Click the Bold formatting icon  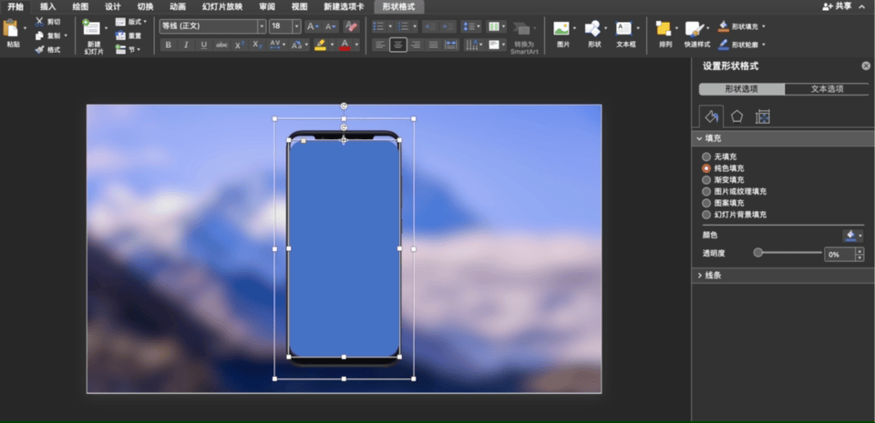[168, 45]
